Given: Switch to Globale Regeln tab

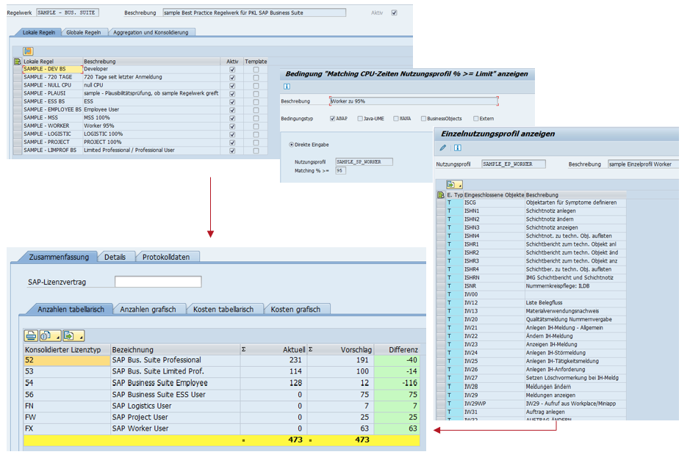Looking at the screenshot, I should coord(84,32).
